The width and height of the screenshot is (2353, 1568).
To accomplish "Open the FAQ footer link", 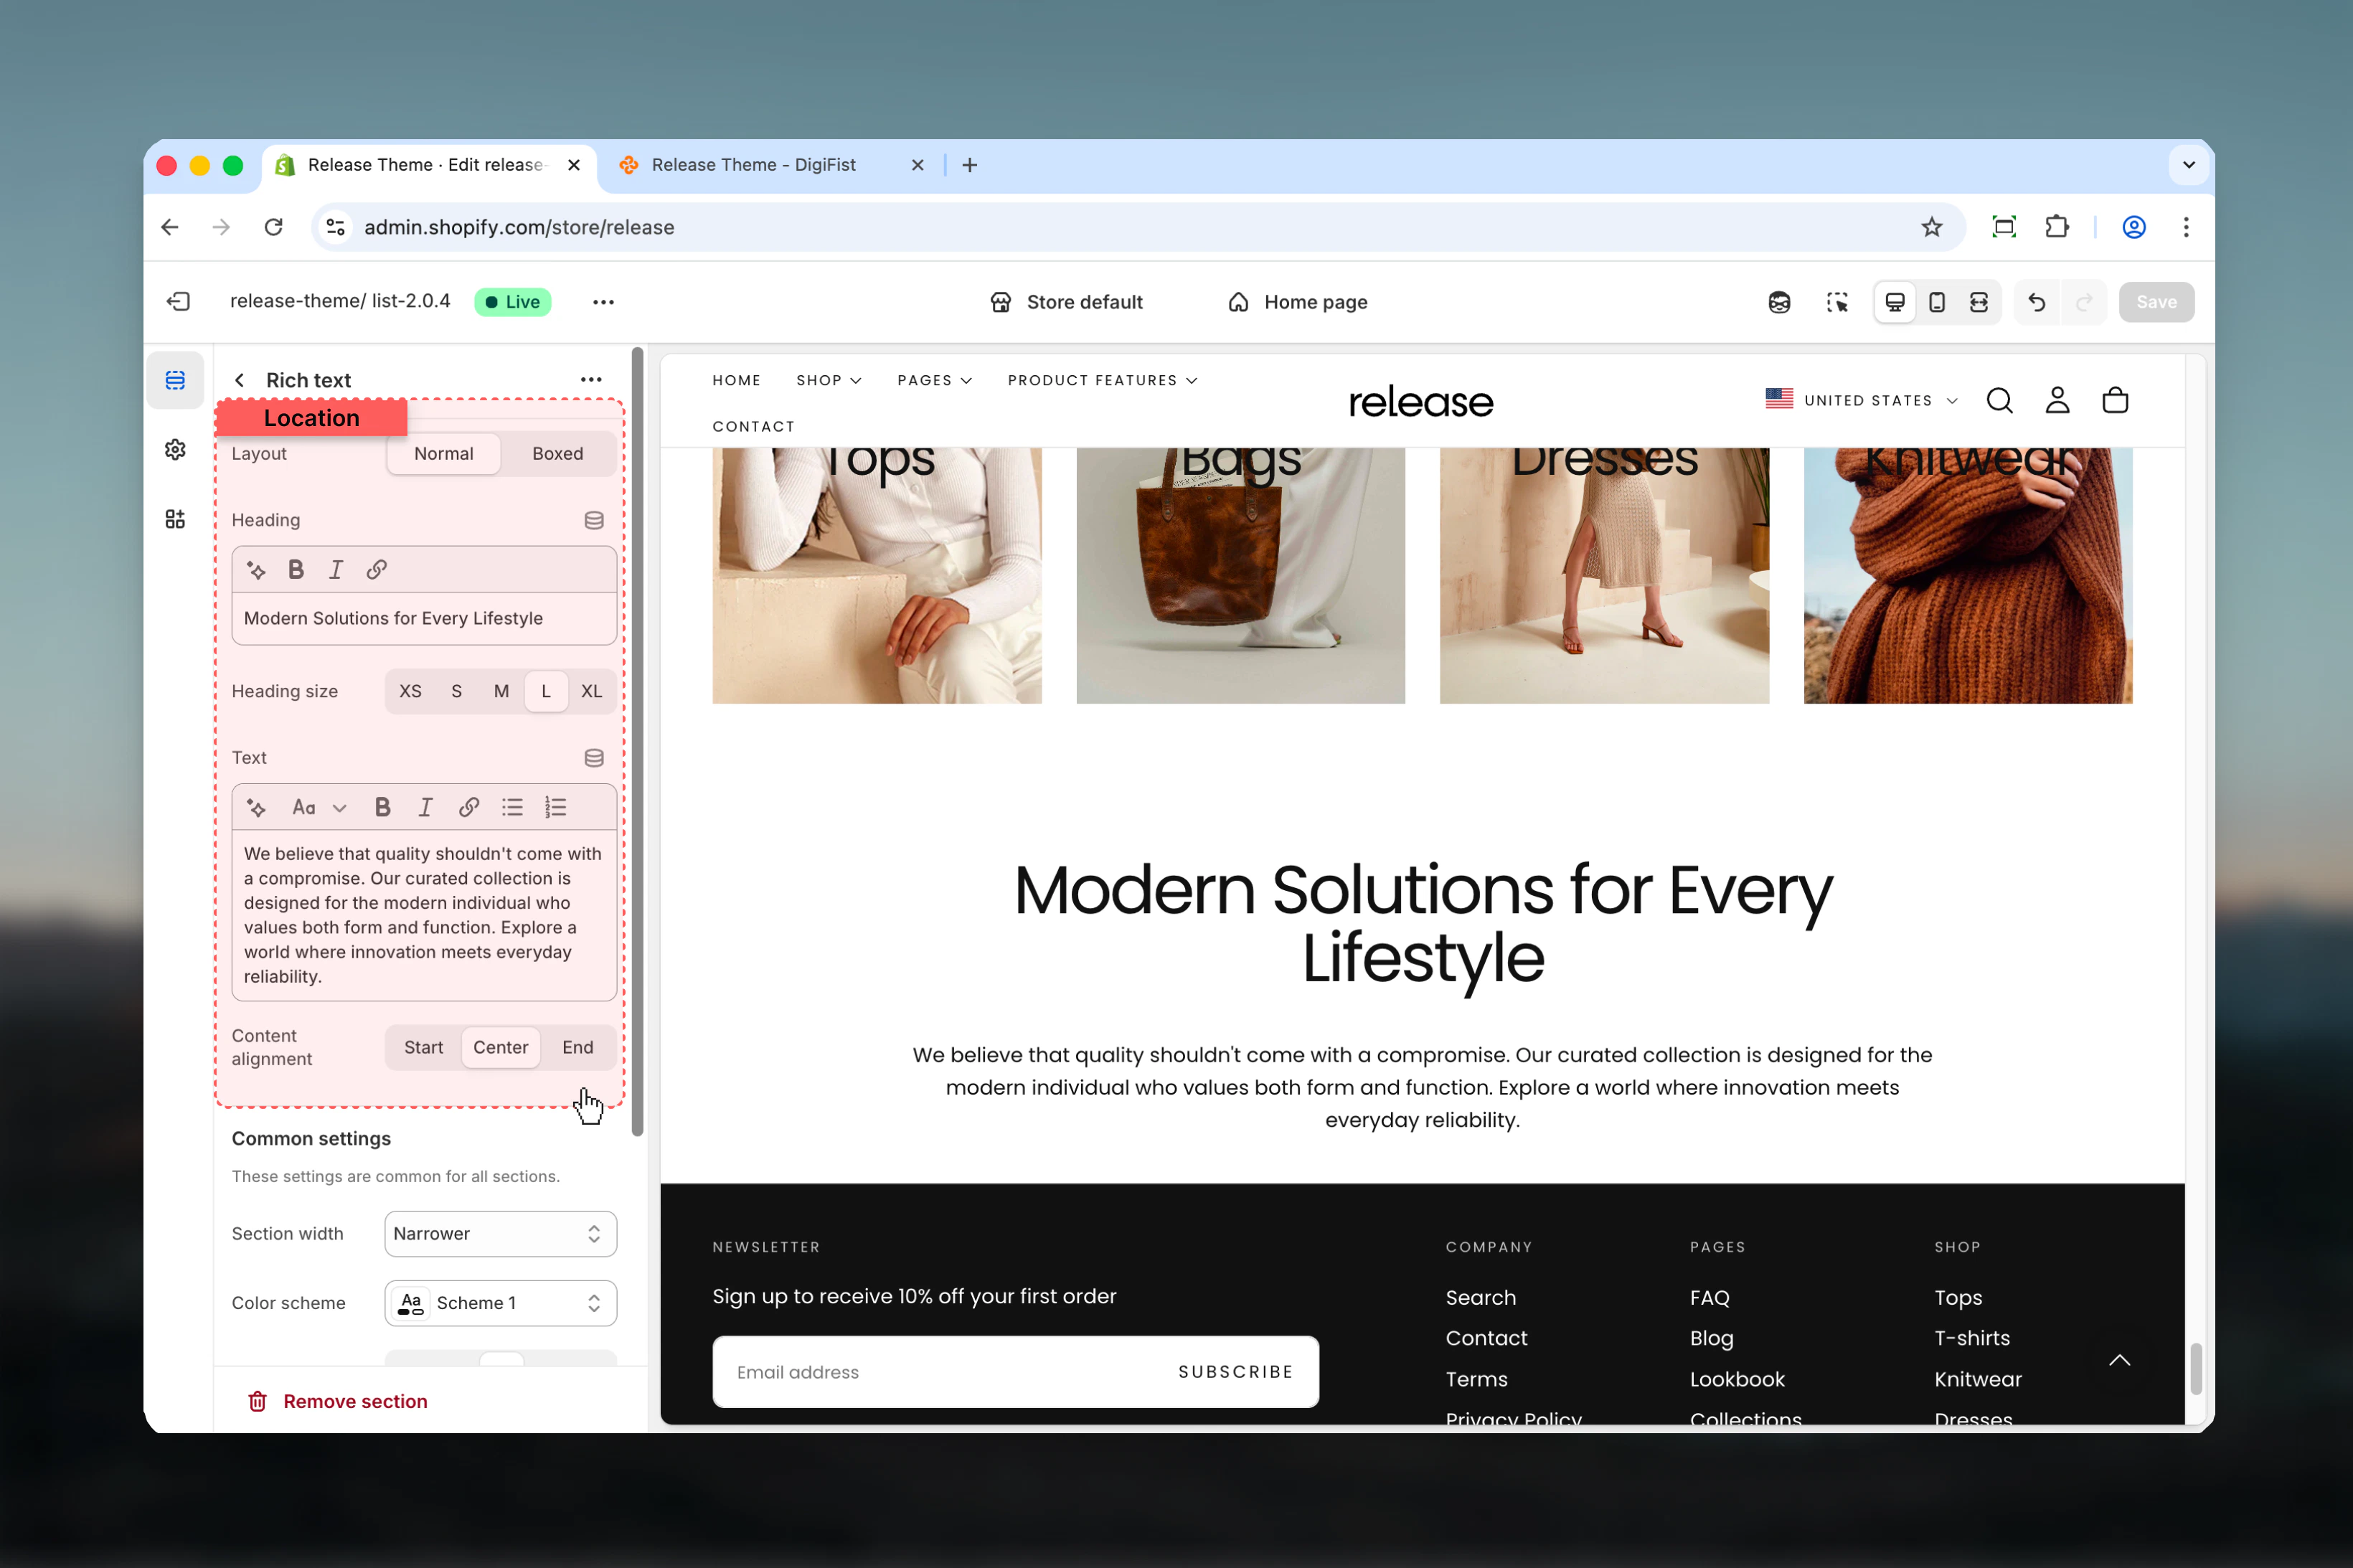I will [1710, 1298].
